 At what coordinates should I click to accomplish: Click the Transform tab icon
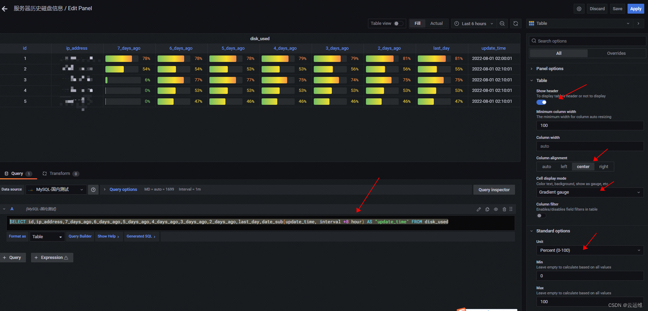click(44, 174)
